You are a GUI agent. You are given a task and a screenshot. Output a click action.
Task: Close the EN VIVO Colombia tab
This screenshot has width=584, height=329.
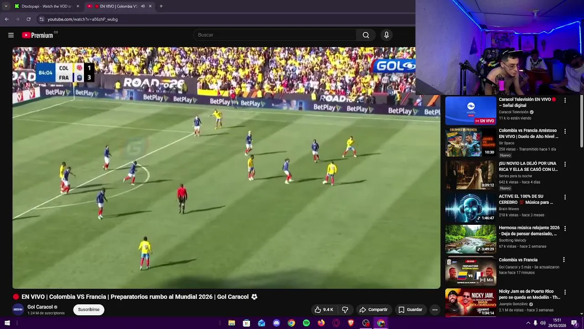tap(150, 6)
